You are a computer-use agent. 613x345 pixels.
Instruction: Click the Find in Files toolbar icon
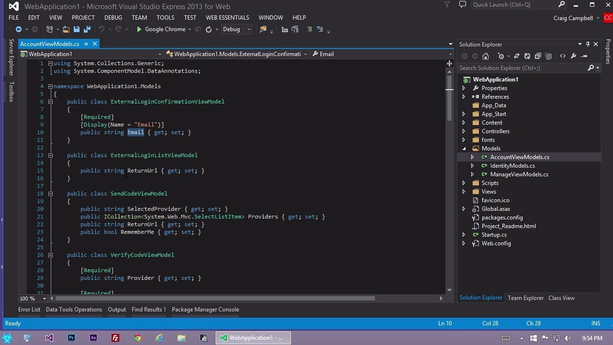[262, 29]
